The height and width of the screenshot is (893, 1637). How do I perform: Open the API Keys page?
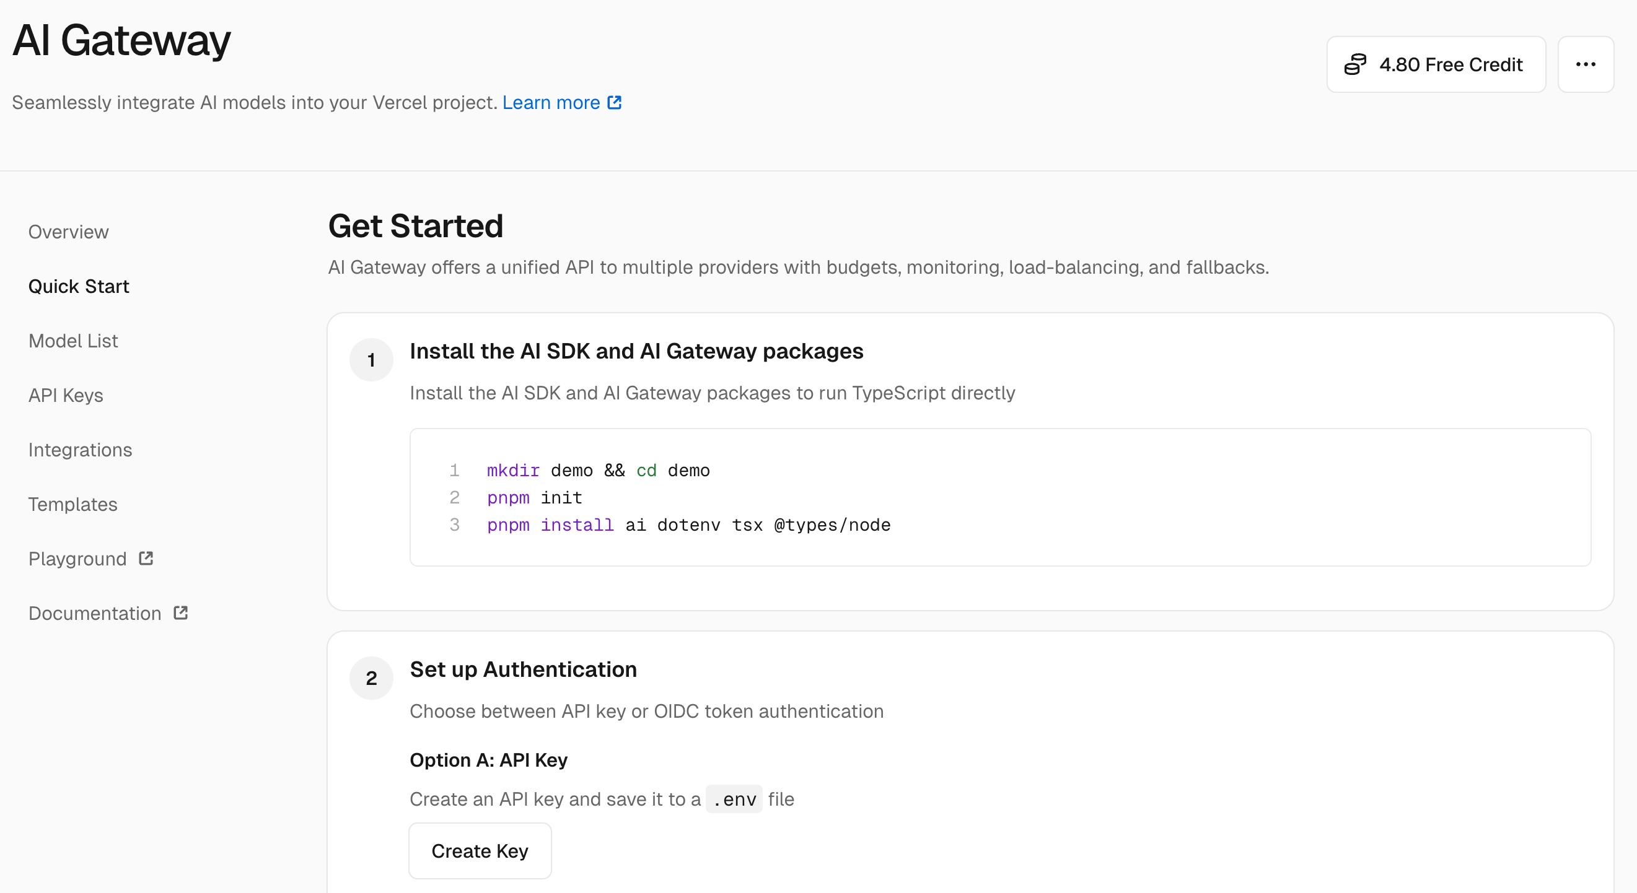pyautogui.click(x=66, y=395)
